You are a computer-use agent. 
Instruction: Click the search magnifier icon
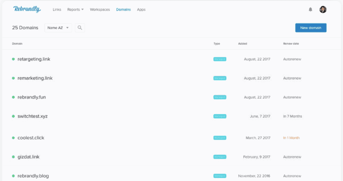tap(80, 28)
